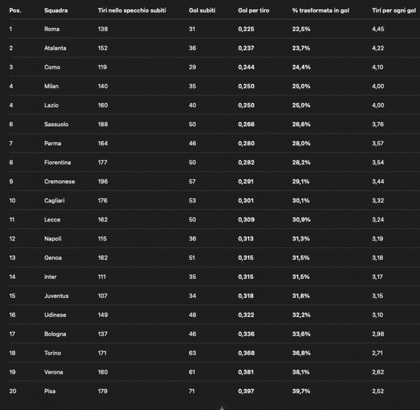Select the Pos. column header
This screenshot has width=420, height=410.
(15, 10)
